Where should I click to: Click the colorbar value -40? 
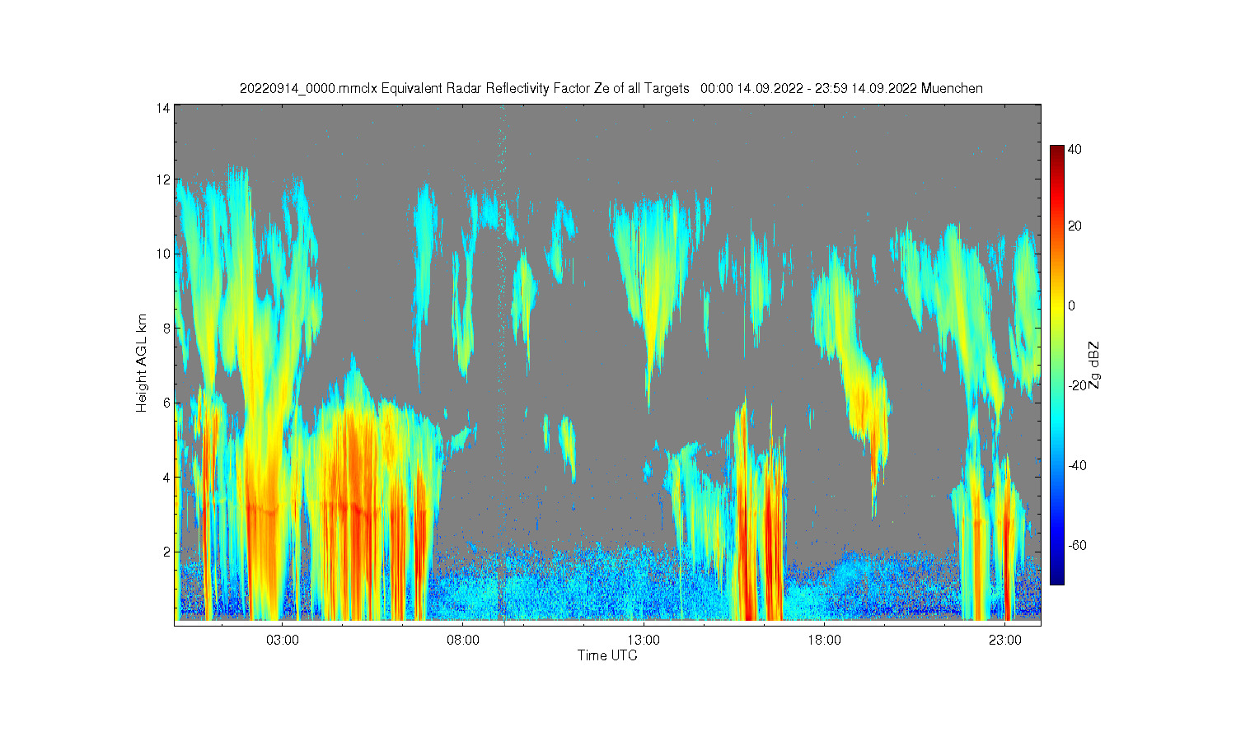tap(1078, 465)
